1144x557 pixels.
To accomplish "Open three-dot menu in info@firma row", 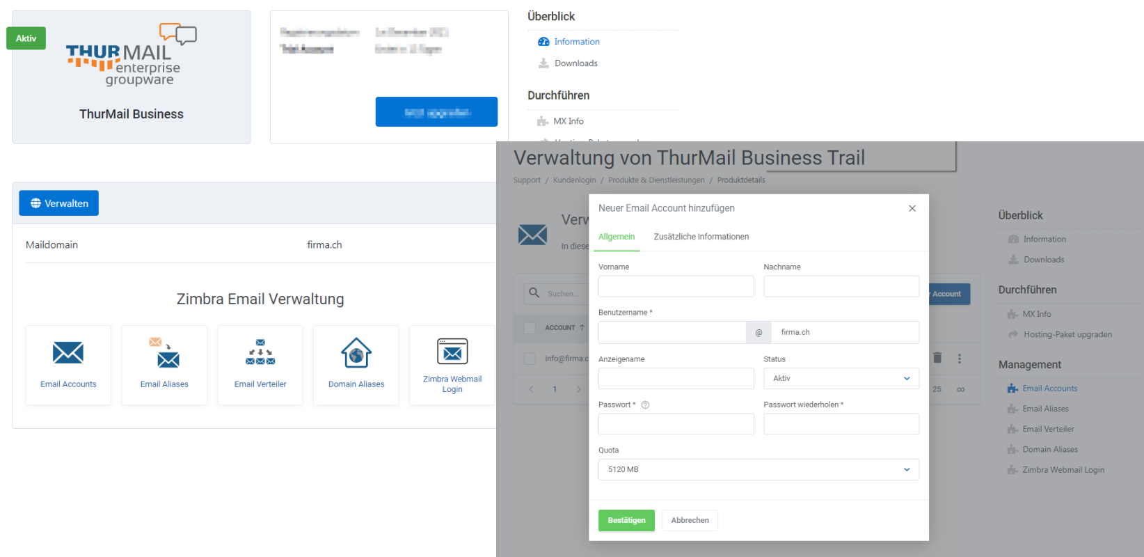I will 960,359.
